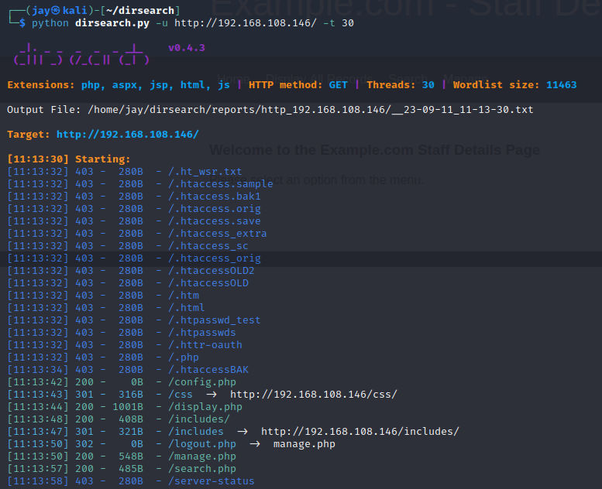The width and height of the screenshot is (602, 489).
Task: Open redirect URL http://192.168.108.146/includes/
Action: pos(359,432)
